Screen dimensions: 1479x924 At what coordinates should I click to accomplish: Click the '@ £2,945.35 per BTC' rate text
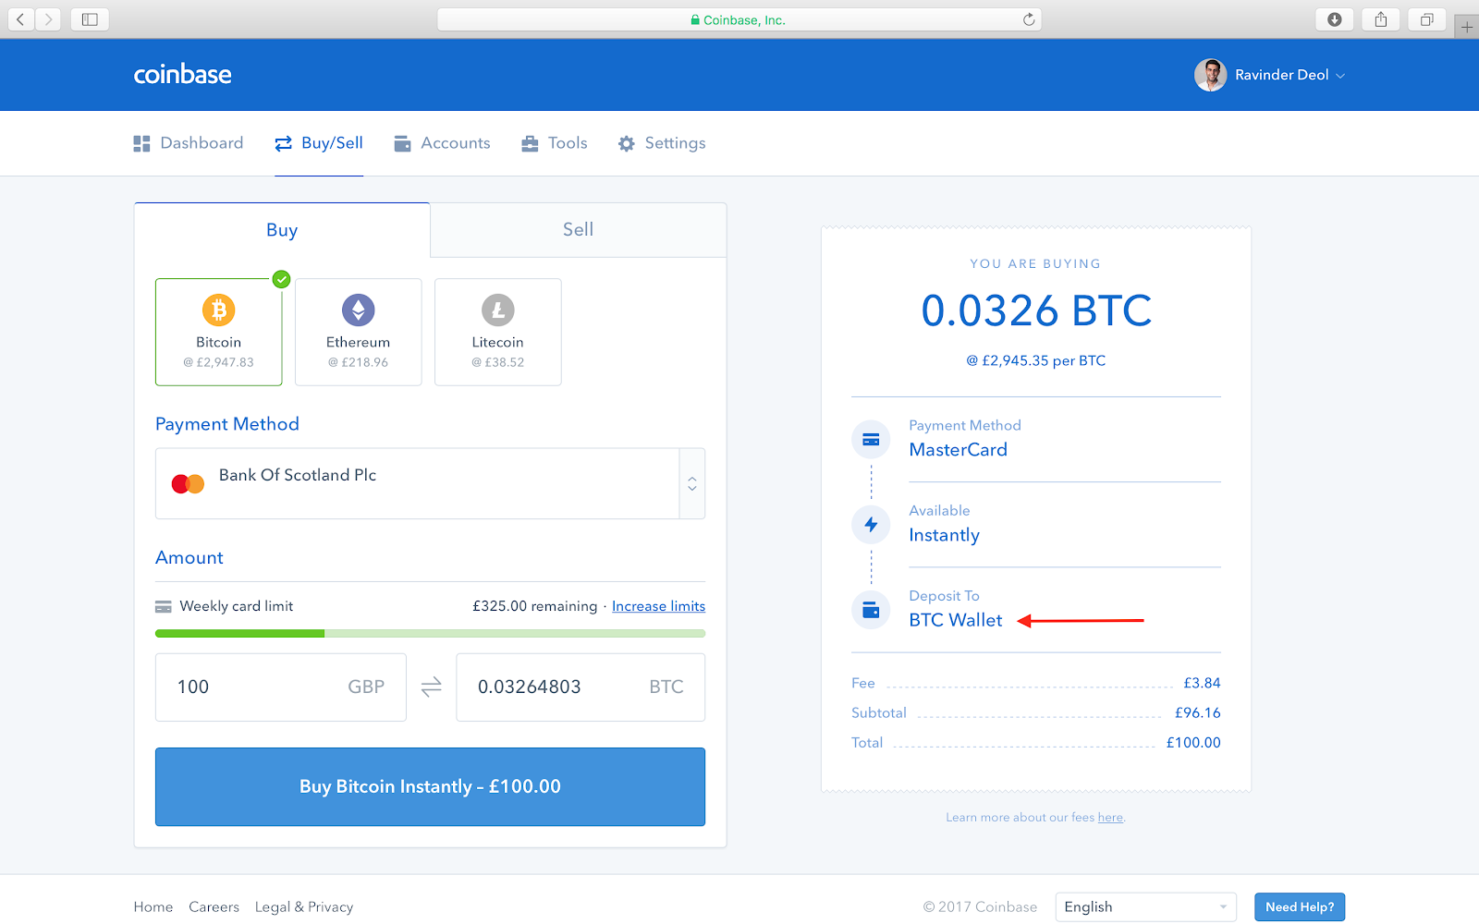pos(1036,360)
